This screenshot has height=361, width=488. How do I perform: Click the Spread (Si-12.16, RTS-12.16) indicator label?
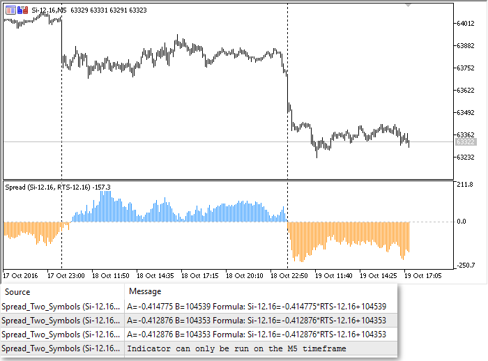pyautogui.click(x=58, y=187)
